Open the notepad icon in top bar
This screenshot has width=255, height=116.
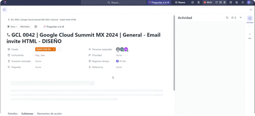[199, 3]
